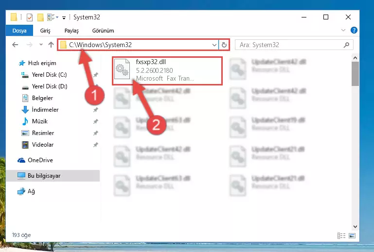Select Bu bilgisayar in navigation pane
Screen dimensions: 374x252
53,176
